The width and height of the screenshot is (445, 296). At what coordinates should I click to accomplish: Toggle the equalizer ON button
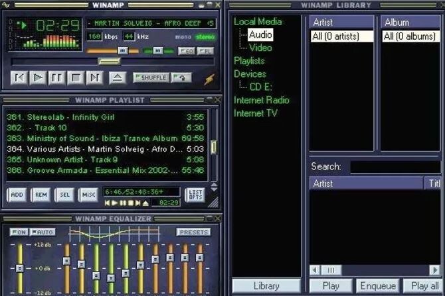point(19,232)
